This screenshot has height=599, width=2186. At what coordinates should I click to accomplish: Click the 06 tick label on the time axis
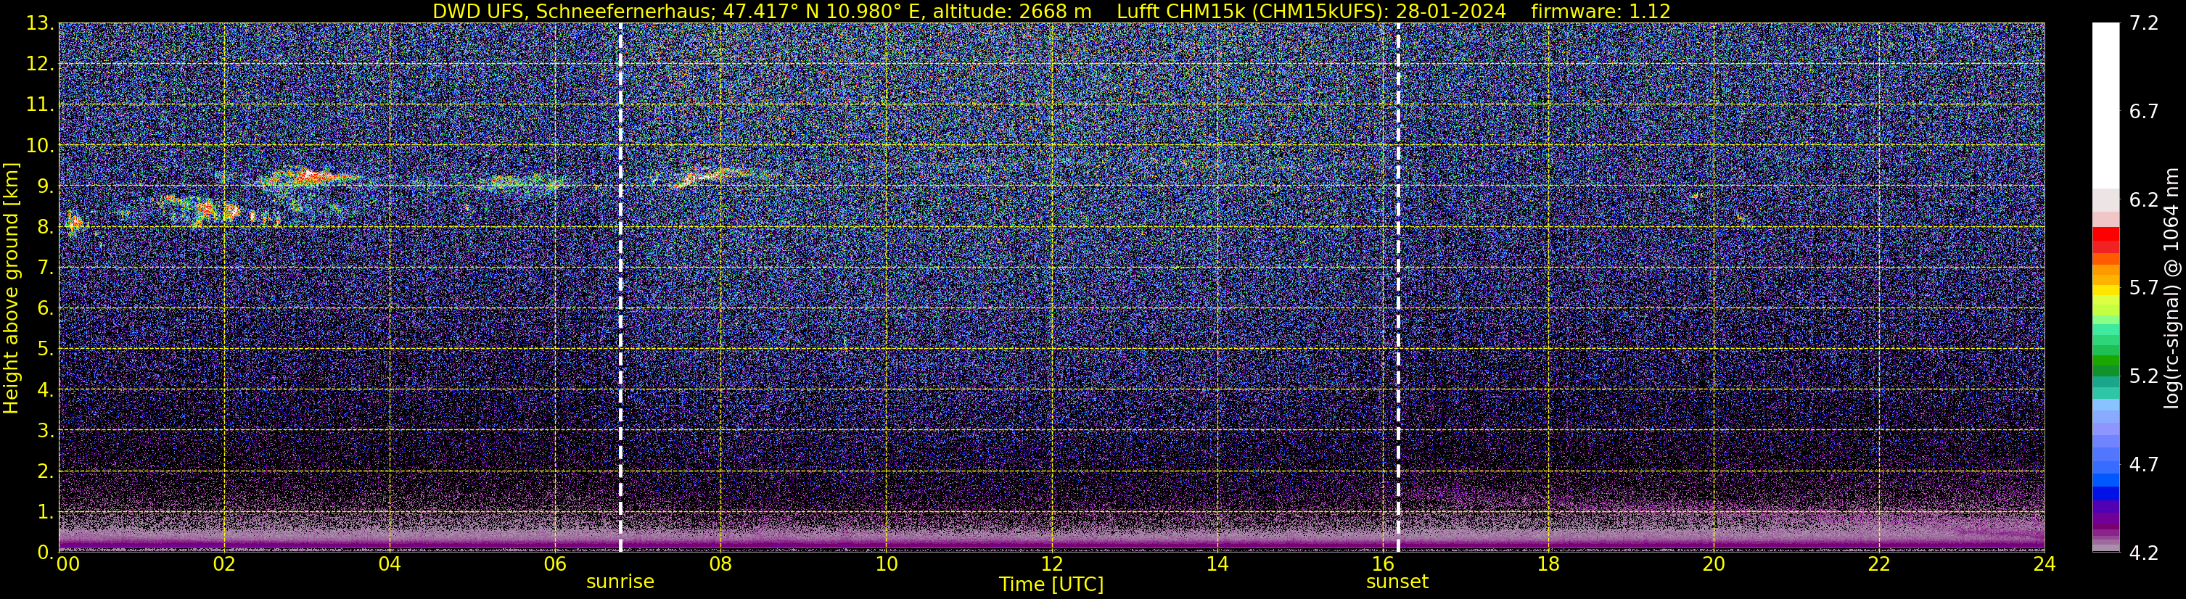pyautogui.click(x=555, y=565)
